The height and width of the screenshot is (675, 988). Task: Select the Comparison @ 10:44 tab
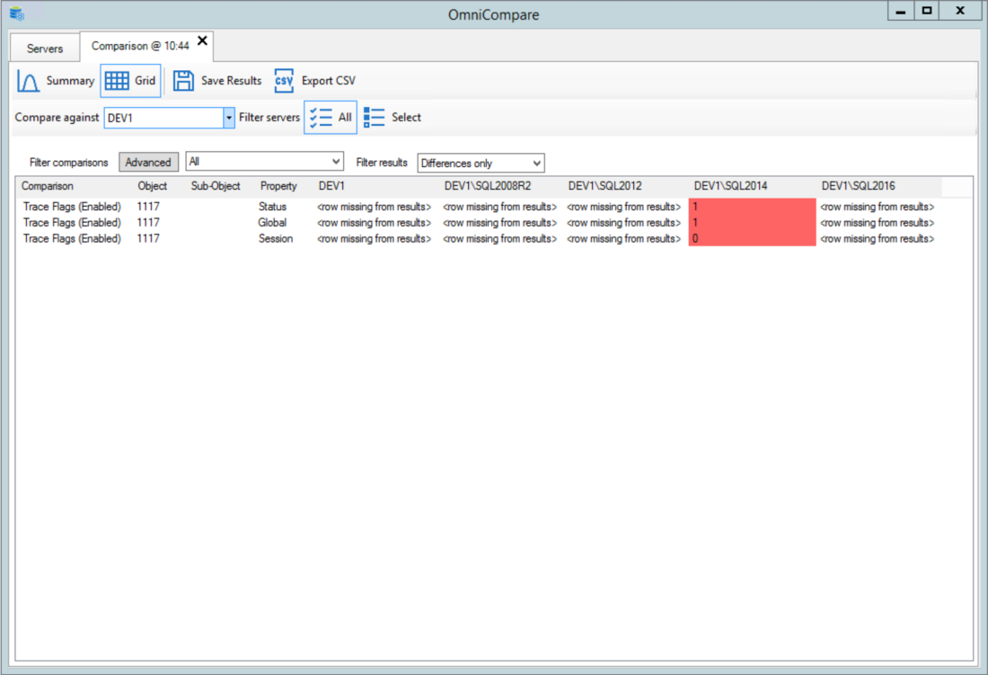point(139,46)
